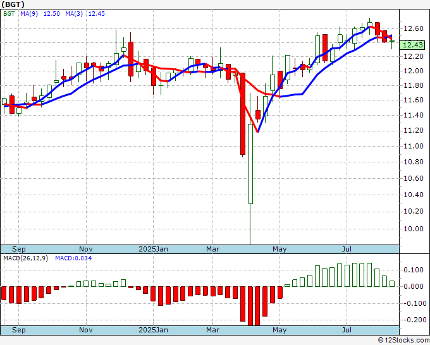Click the (BGT) chart title
Screen dimensions: 430x345
pos(13,4)
